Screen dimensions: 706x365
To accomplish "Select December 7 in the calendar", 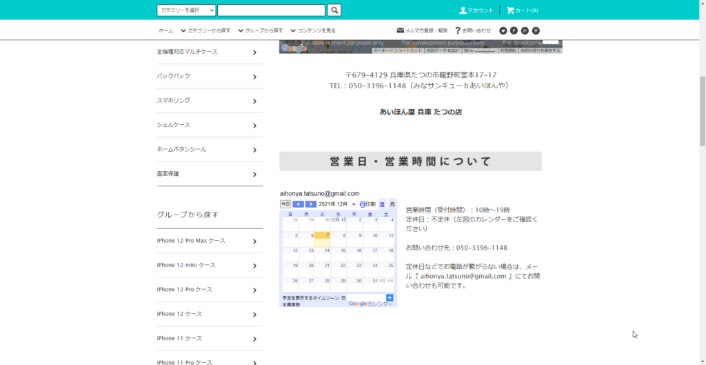I will (323, 239).
